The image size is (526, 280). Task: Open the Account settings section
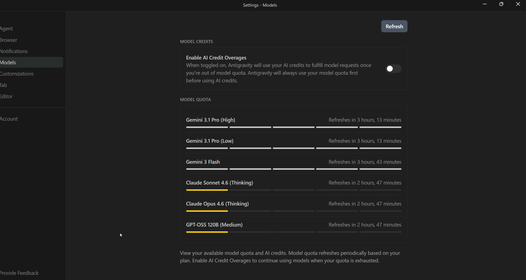9,119
